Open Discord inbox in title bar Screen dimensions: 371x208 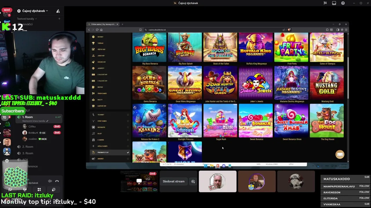pyautogui.click(x=334, y=3)
